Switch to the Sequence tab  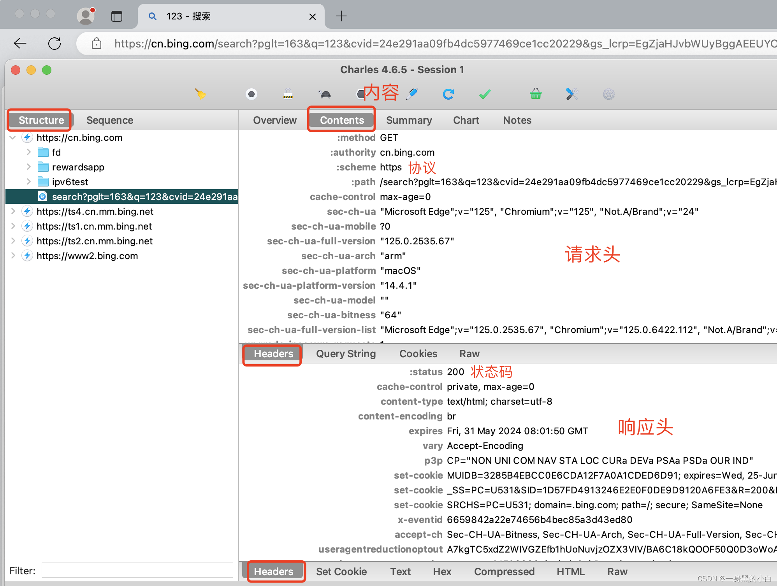[x=110, y=120]
